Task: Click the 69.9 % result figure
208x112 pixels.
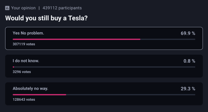Action: tap(188, 33)
